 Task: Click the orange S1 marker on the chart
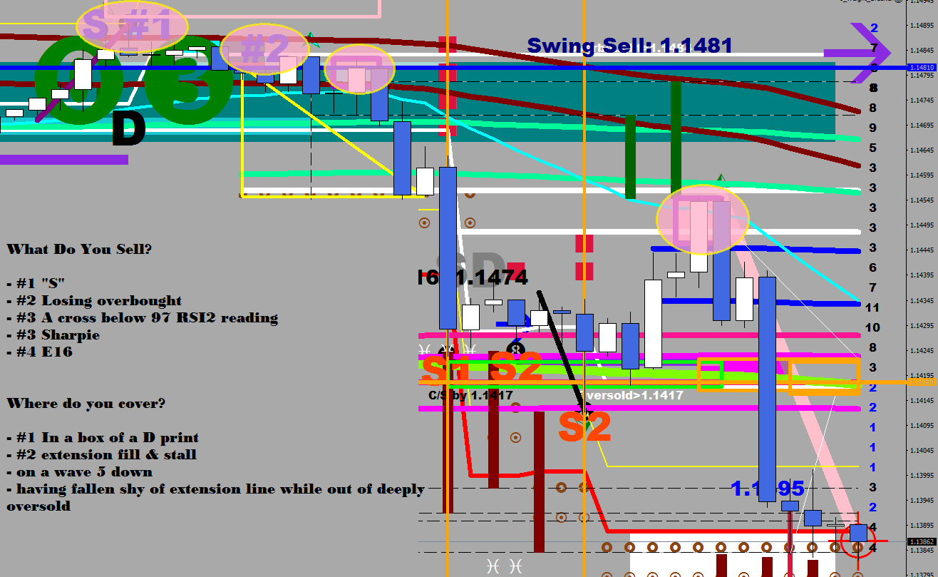pos(445,370)
